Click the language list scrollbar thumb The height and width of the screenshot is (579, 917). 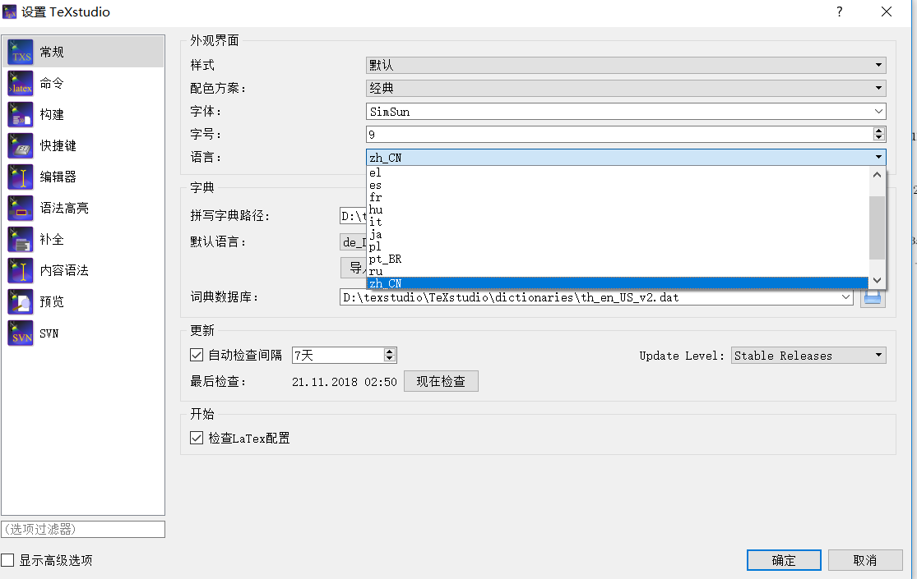pyautogui.click(x=877, y=227)
